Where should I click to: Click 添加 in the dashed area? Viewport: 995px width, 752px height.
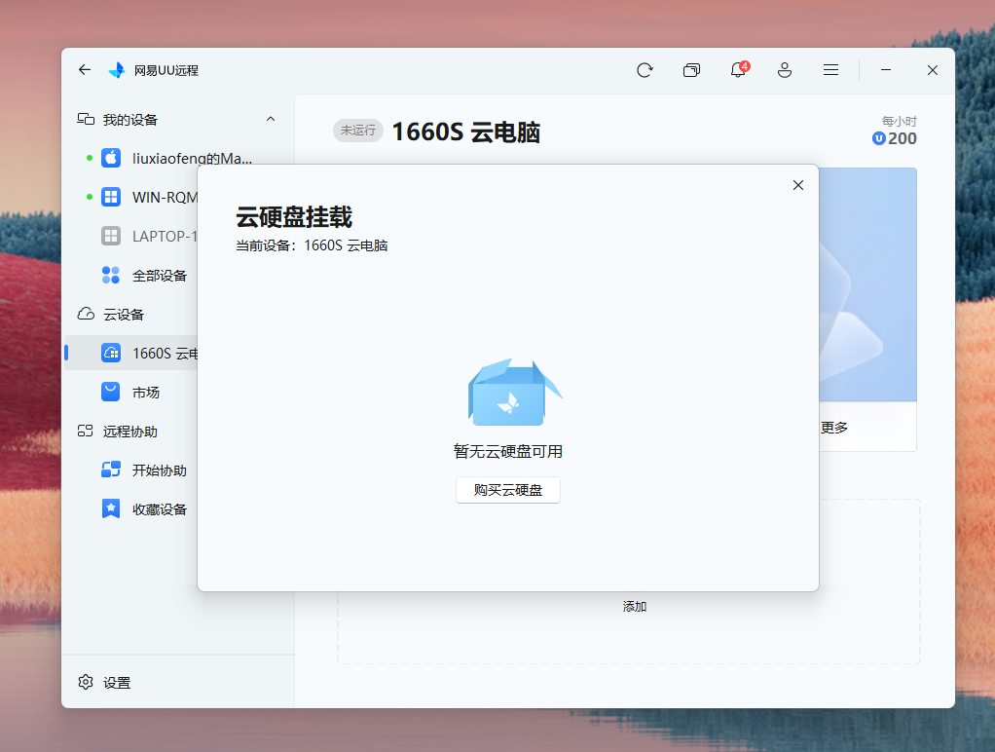[635, 607]
